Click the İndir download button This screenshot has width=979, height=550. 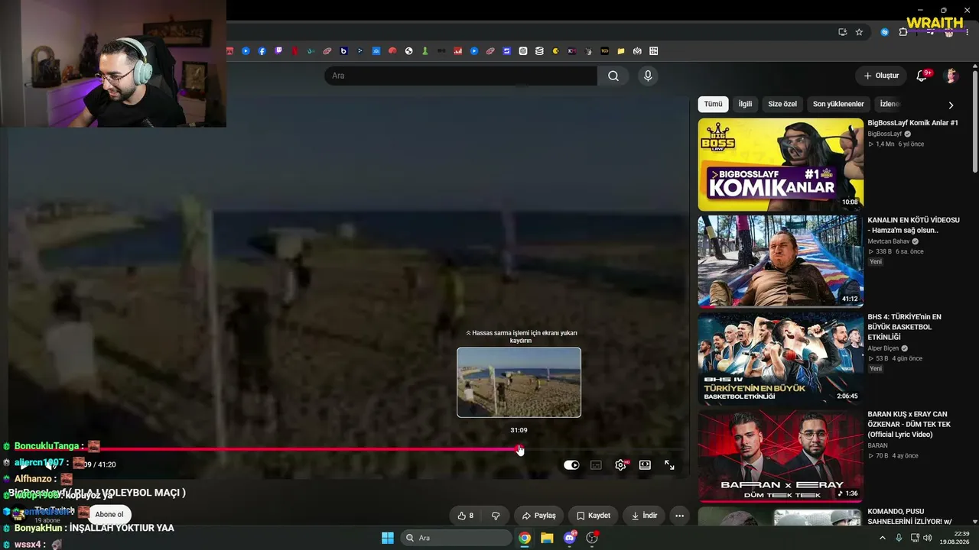[x=644, y=516]
